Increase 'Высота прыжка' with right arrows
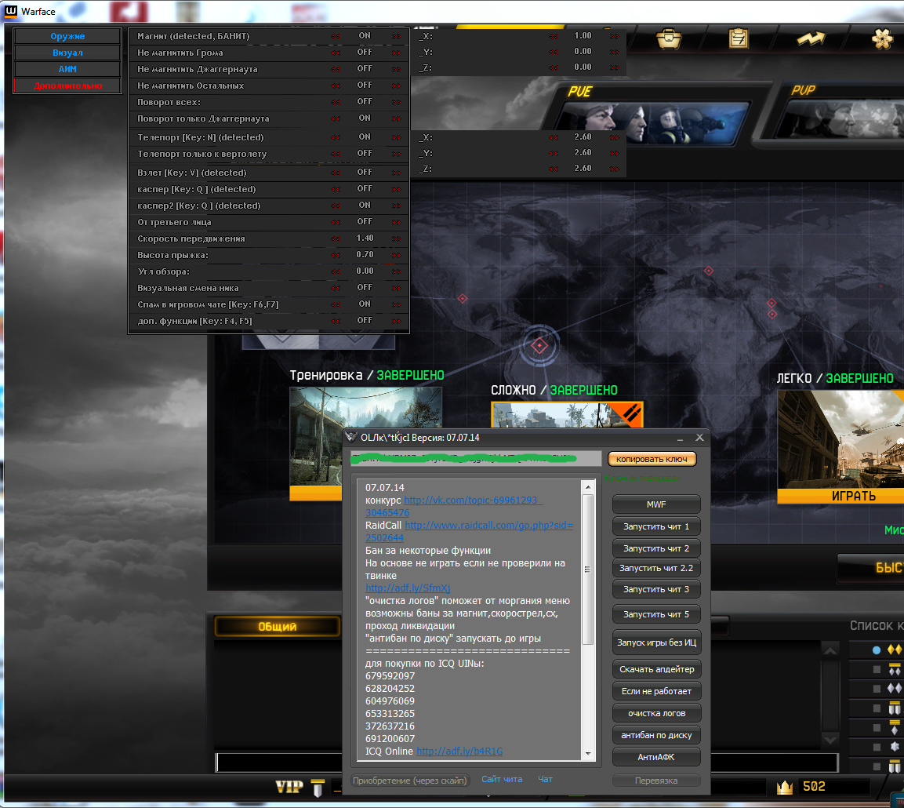Image resolution: width=904 pixels, height=808 pixels. tap(396, 254)
